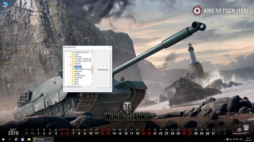Select Music(Hard) folder in the tree

tap(78, 78)
